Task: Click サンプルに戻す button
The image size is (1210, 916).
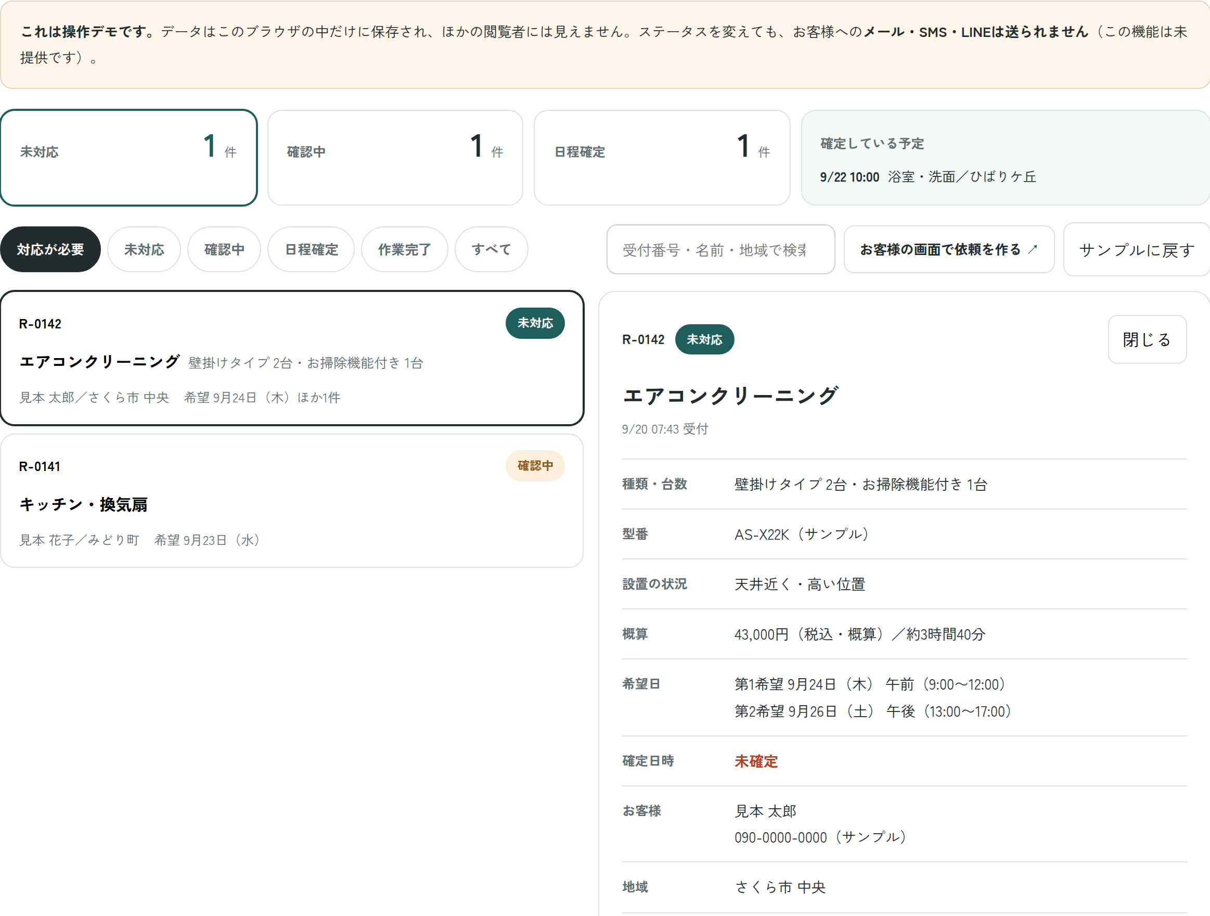Action: click(x=1137, y=249)
